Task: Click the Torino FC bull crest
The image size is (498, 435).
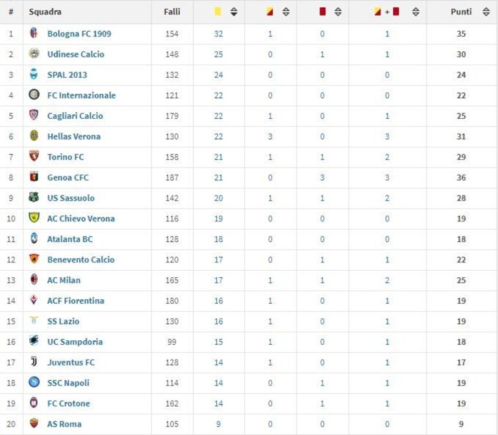Action: 34,156
